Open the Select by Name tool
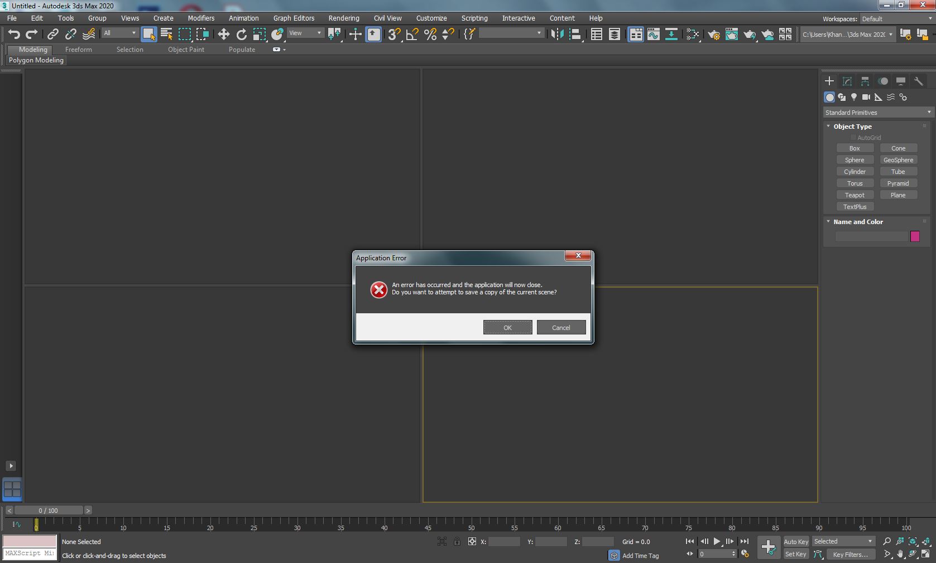Screen dimensions: 936x563 click(166, 34)
